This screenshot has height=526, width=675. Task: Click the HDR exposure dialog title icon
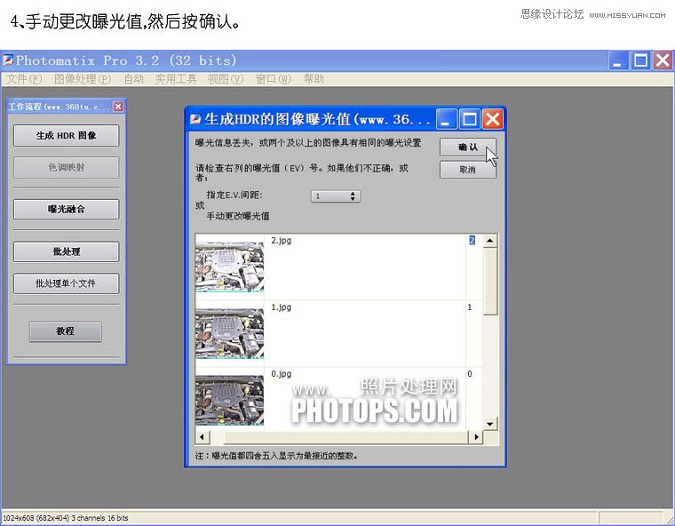coord(195,119)
